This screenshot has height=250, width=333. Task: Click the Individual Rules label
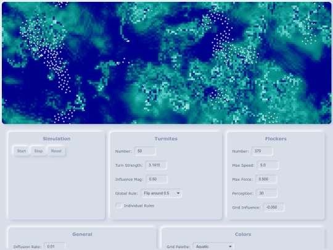tap(139, 206)
